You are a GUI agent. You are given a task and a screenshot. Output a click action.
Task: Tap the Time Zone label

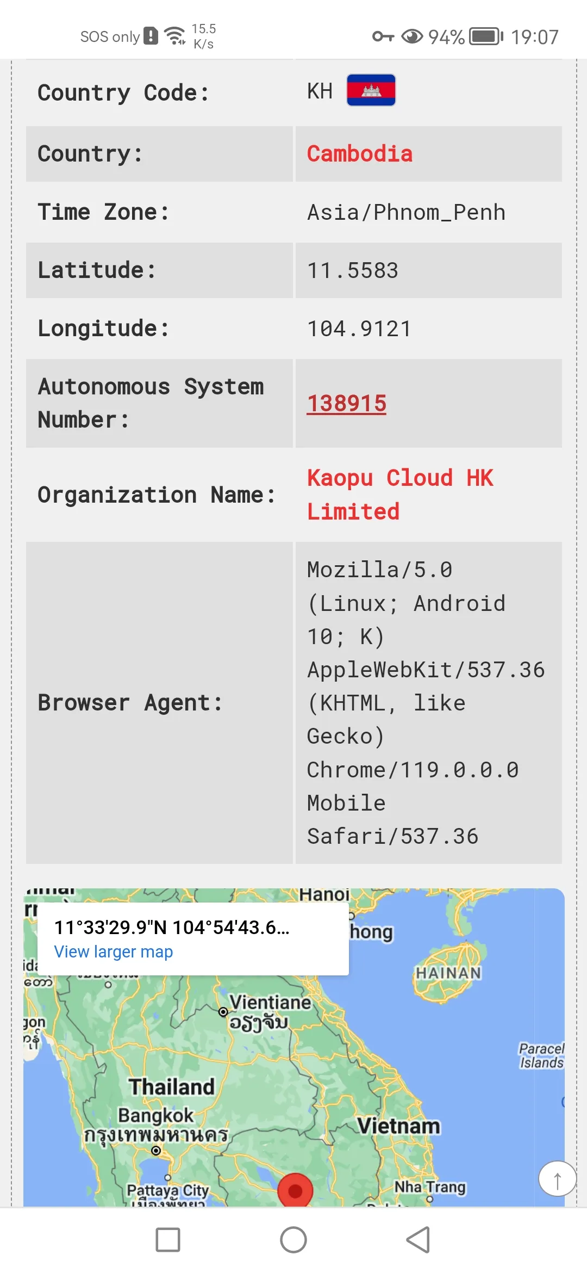(103, 212)
